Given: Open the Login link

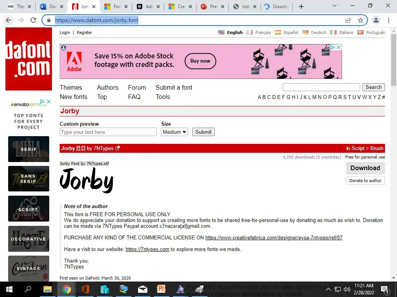Looking at the screenshot, I should click(65, 32).
